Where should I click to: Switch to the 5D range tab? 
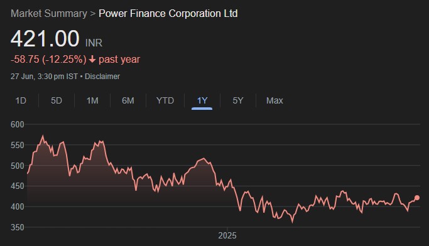pos(57,100)
